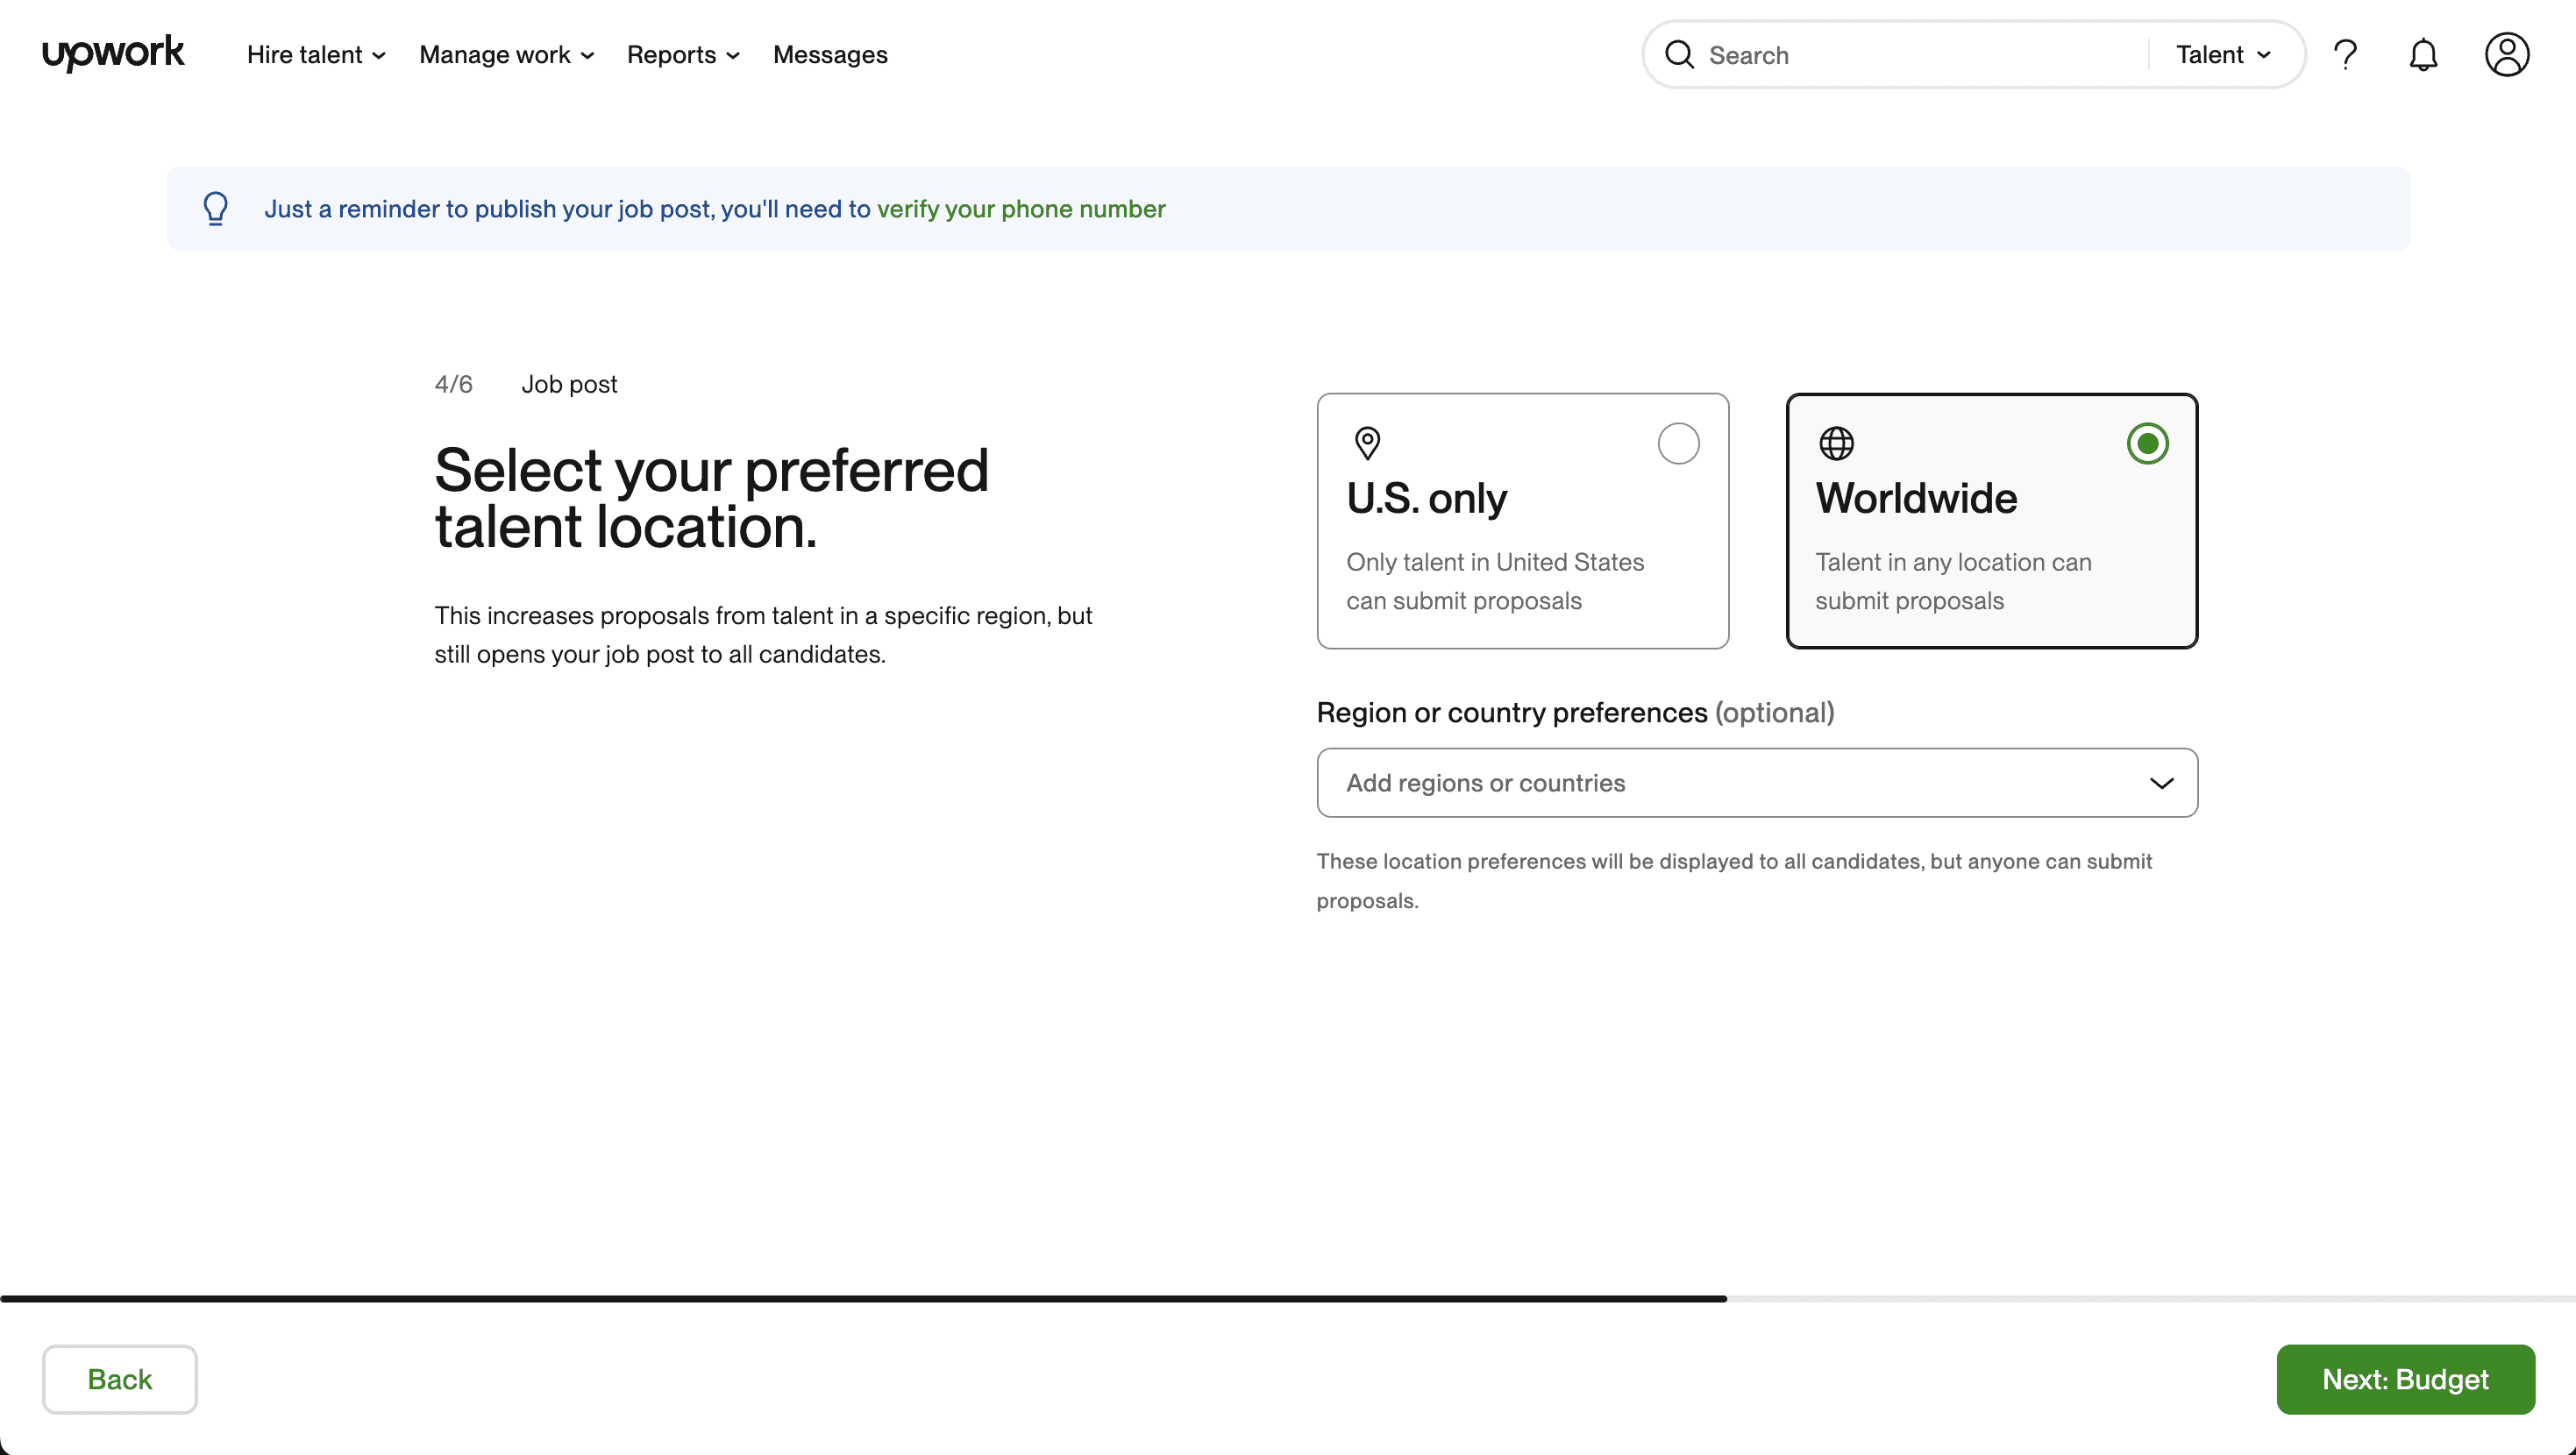Click the user profile avatar icon
The width and height of the screenshot is (2576, 1455).
click(x=2507, y=55)
